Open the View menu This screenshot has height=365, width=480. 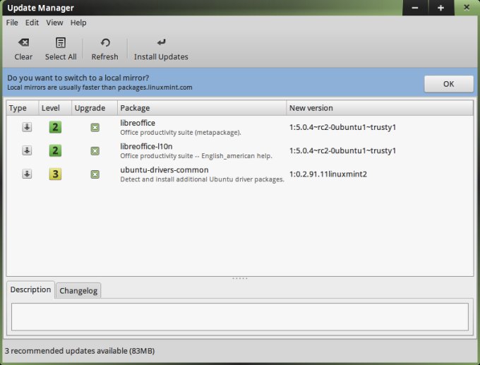click(54, 23)
